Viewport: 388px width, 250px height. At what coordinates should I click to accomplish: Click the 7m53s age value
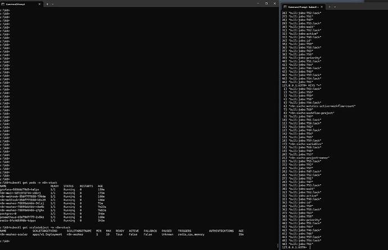(102, 210)
